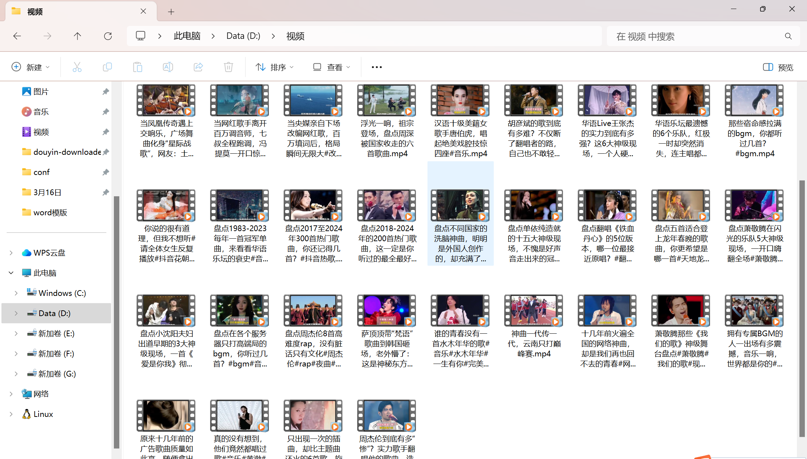807x459 pixels.
Task: Click the Delete trash can icon
Action: (x=229, y=67)
